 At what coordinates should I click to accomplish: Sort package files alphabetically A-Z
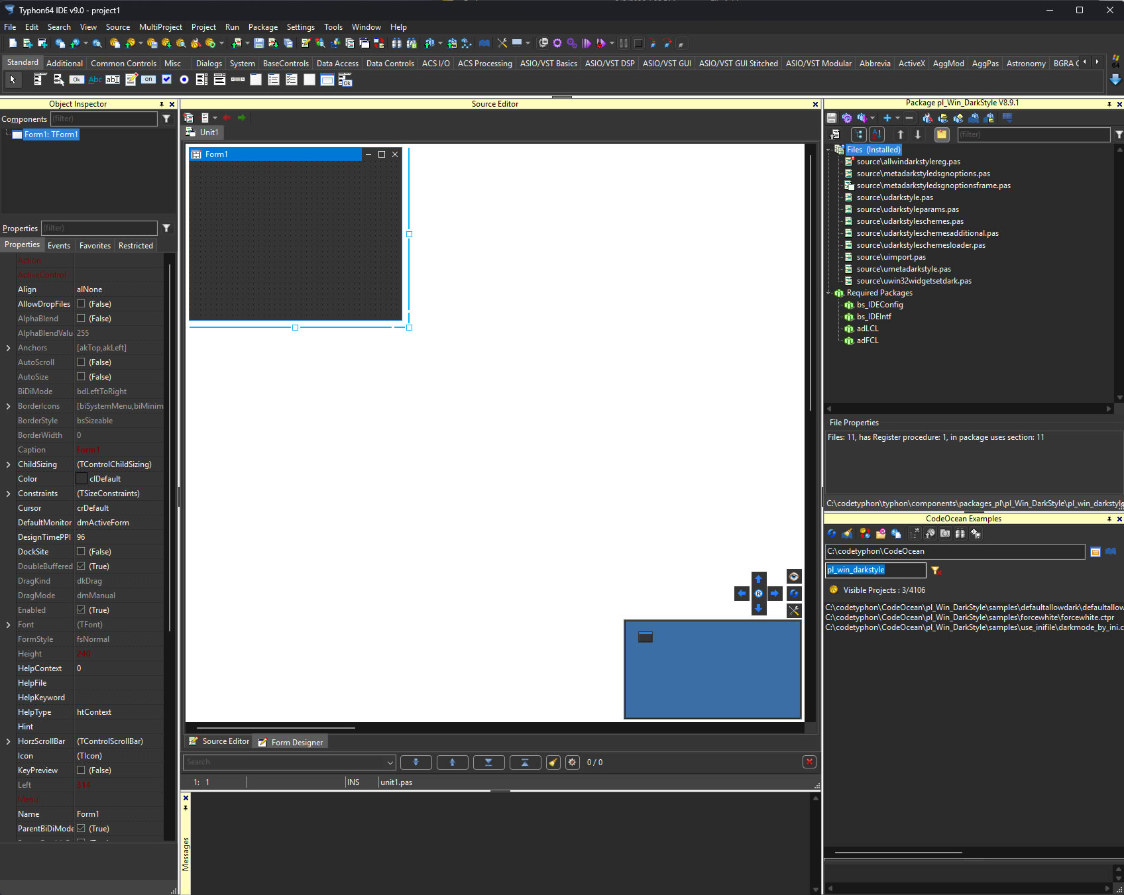pos(876,134)
